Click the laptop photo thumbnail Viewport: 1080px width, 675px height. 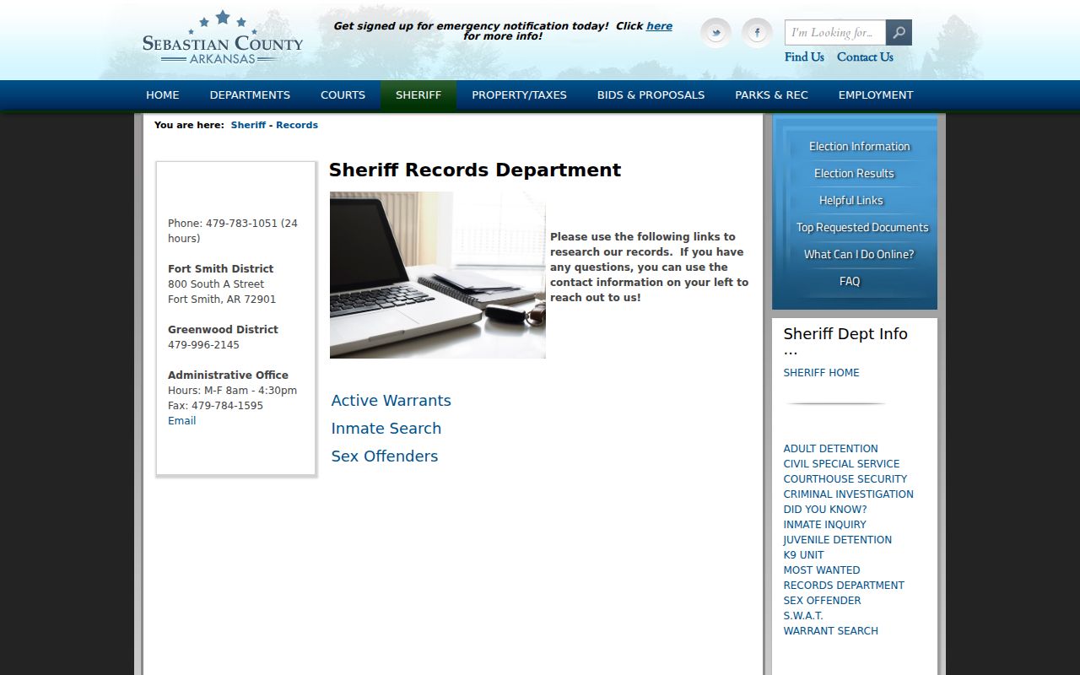click(438, 275)
